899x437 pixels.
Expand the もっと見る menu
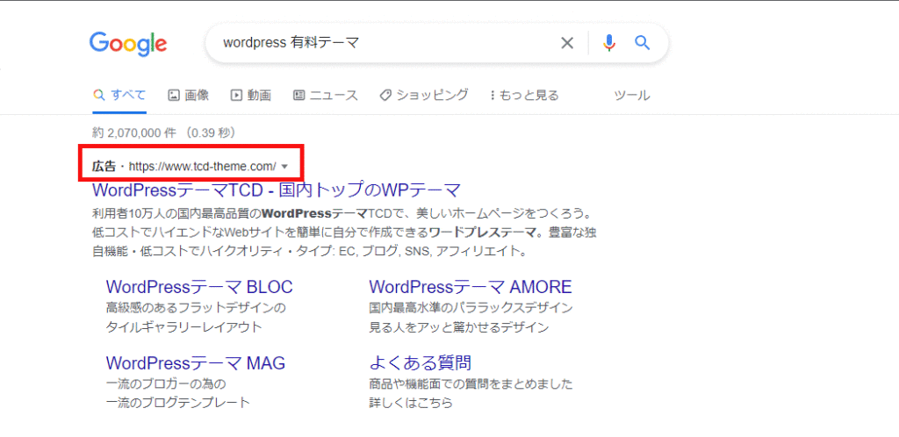pyautogui.click(x=524, y=95)
